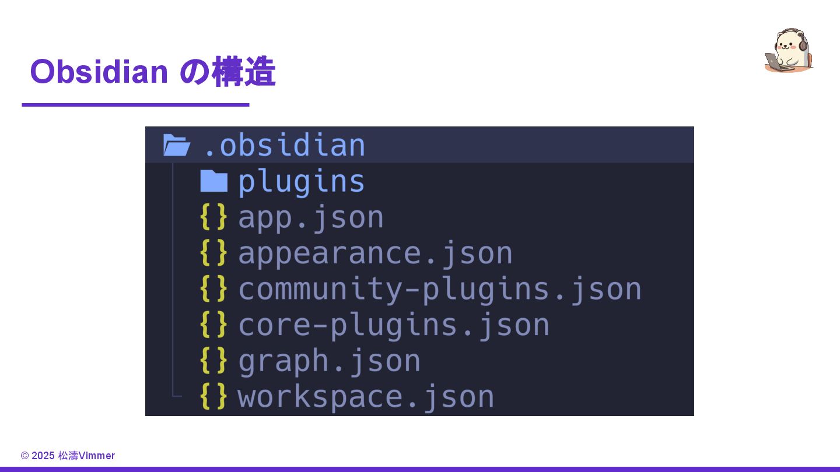This screenshot has height=472, width=840.
Task: Click the braces icon beside workspace.json
Action: [x=213, y=396]
